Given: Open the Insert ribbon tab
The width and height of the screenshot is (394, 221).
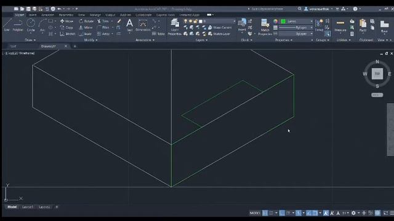Looking at the screenshot, I should click(x=33, y=15).
